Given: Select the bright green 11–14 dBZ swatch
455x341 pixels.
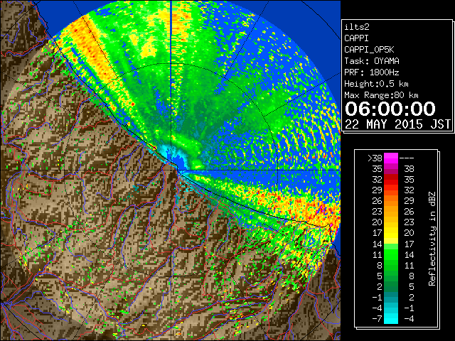Looking at the screenshot, I should tap(391, 254).
